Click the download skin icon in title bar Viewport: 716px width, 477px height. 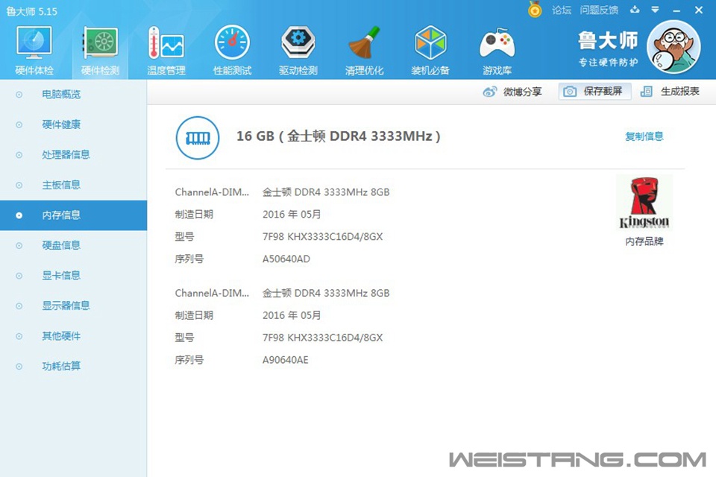point(635,10)
